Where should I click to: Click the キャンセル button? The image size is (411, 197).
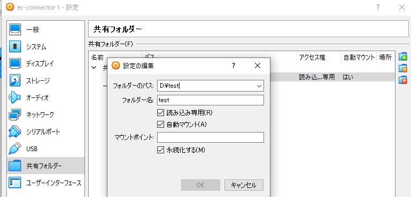[x=244, y=185]
